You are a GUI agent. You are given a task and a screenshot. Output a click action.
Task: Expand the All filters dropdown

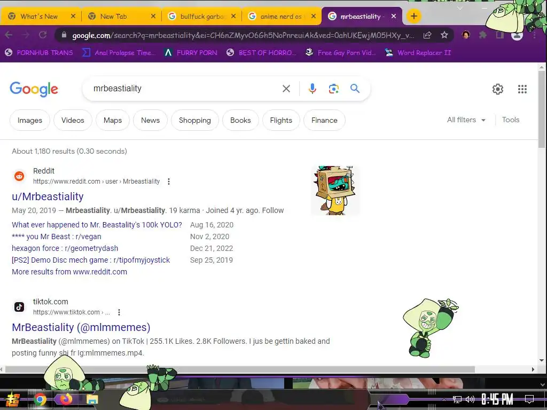466,120
